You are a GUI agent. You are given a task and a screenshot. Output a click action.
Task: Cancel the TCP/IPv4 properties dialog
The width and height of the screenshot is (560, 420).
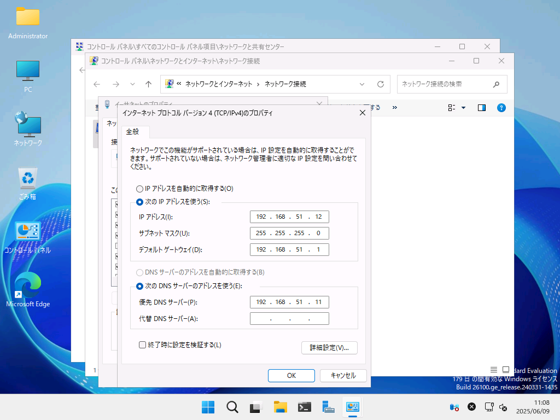click(343, 375)
